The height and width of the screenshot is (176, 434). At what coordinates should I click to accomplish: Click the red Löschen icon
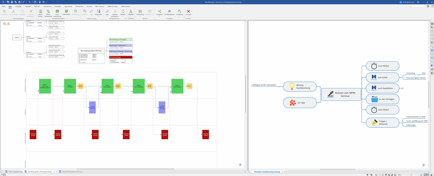click(x=188, y=13)
